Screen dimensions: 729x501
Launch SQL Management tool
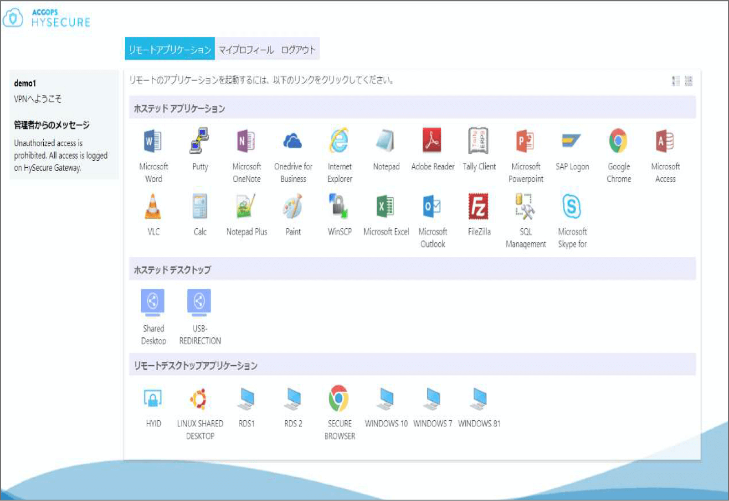pos(525,206)
